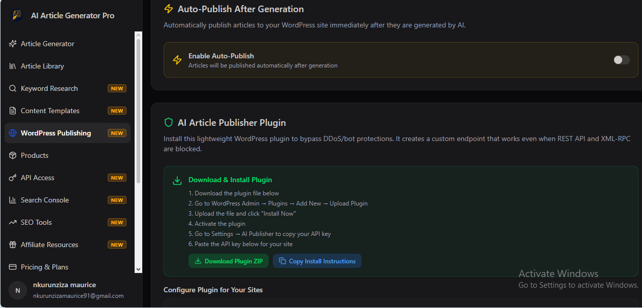The image size is (642, 308).
Task: Click the Keyword Research magnifier icon
Action: point(13,88)
